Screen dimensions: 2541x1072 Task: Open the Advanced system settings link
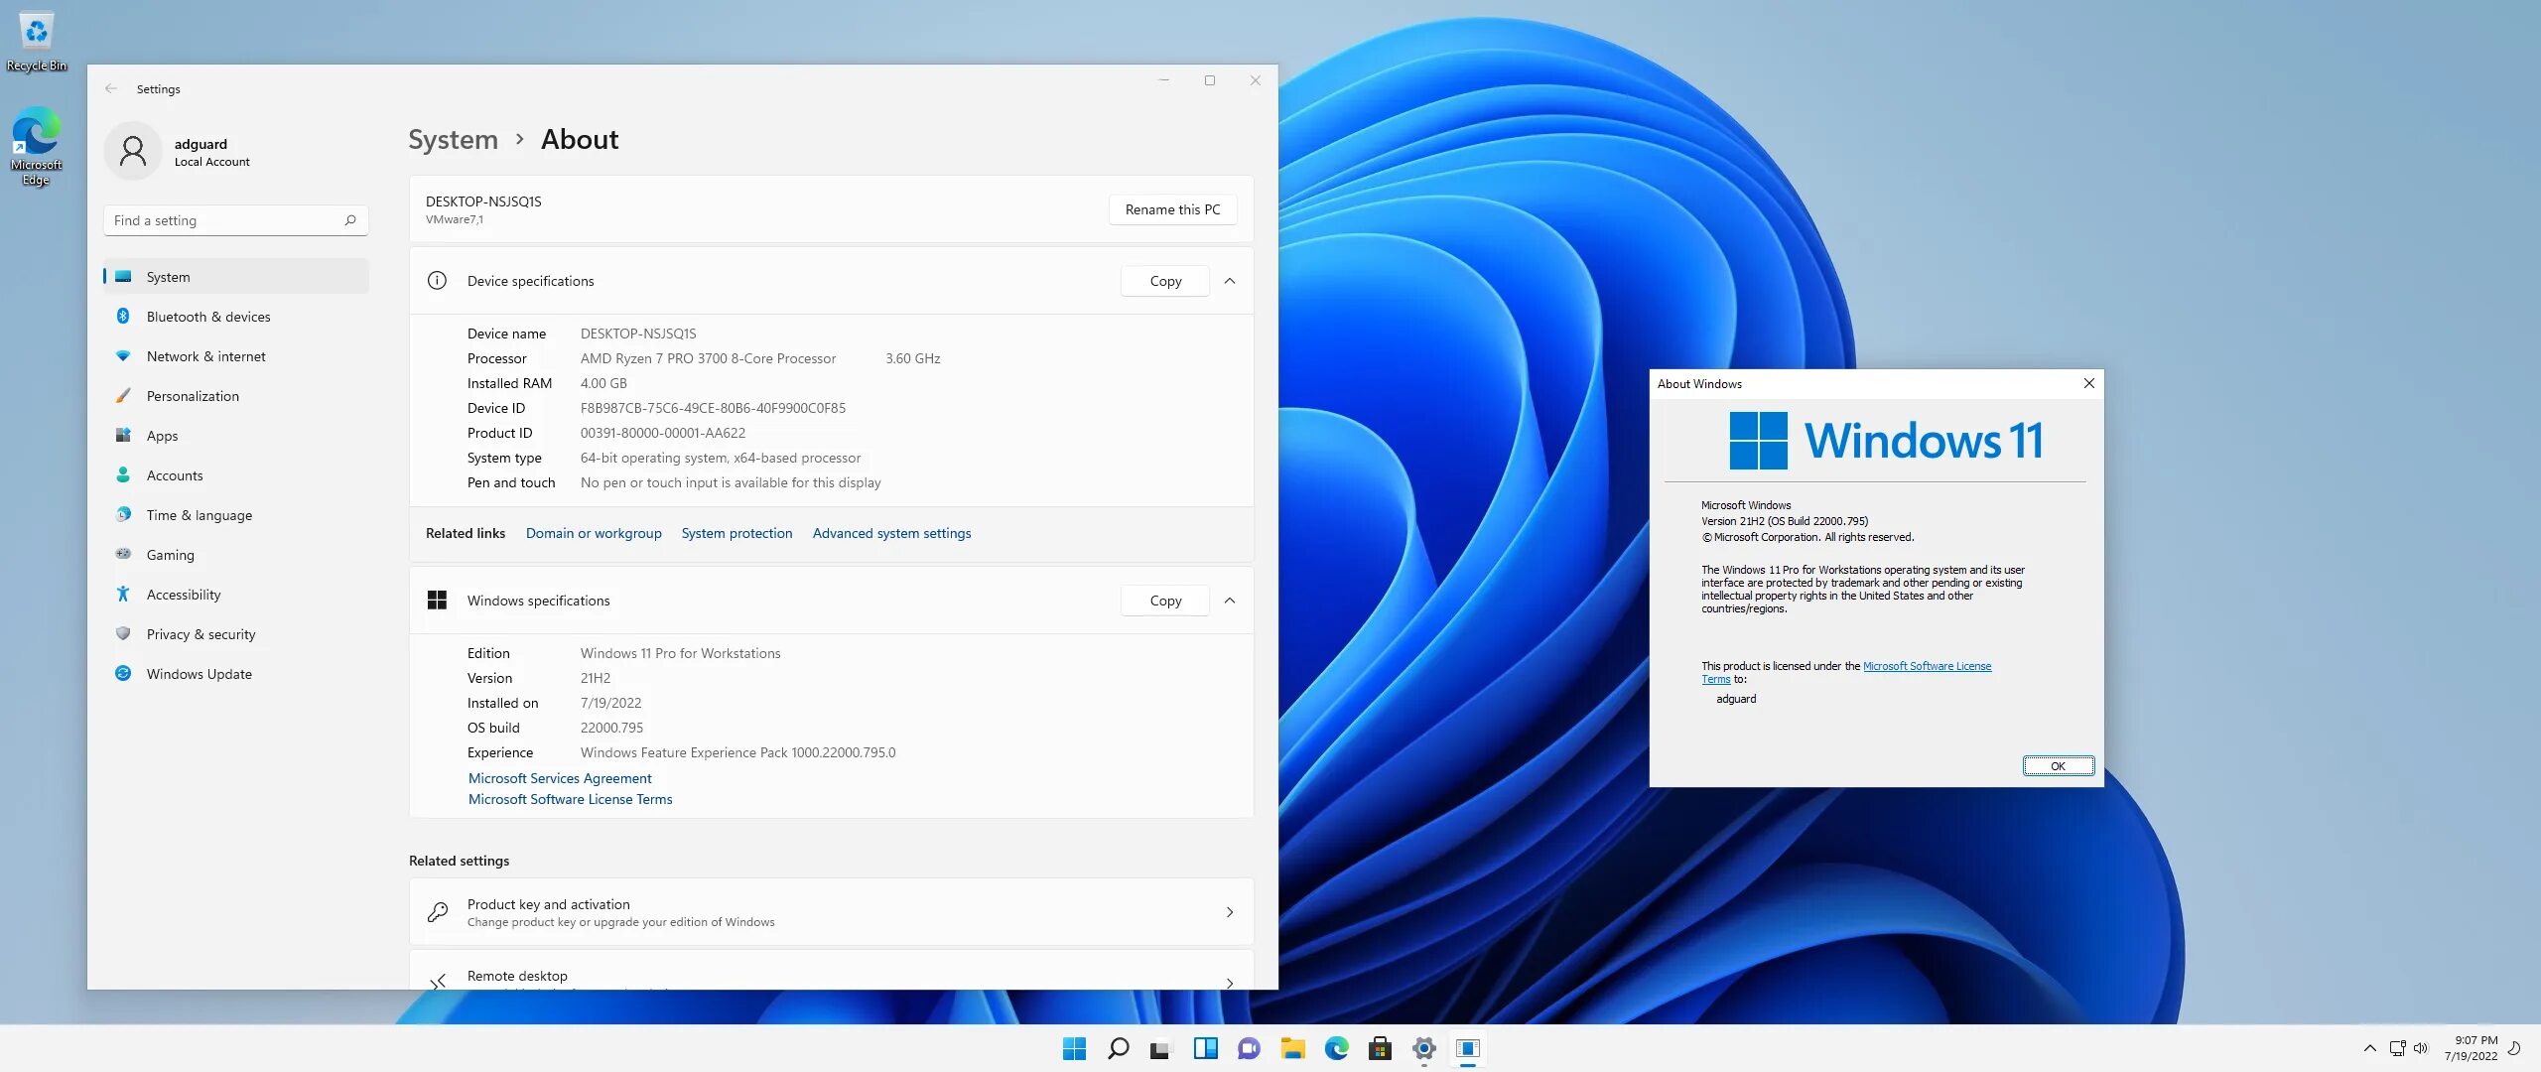(x=891, y=533)
